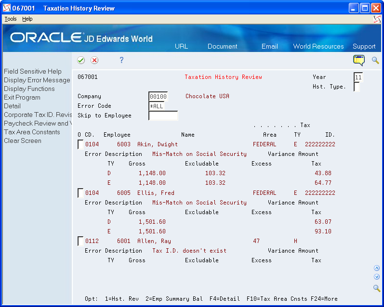Open the yellow chat bubble icon
This screenshot has height=307, width=384.
[359, 61]
